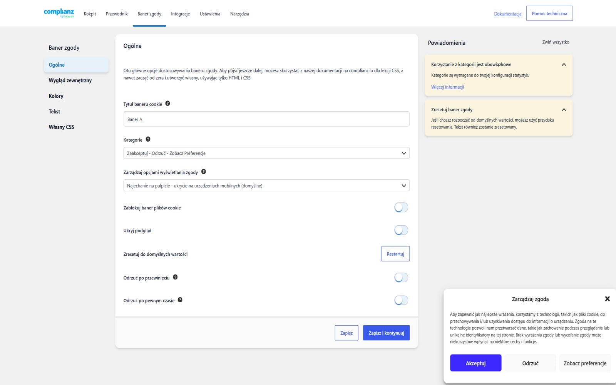Select Ogólne in the sidebar
The height and width of the screenshot is (385, 616).
(76, 65)
